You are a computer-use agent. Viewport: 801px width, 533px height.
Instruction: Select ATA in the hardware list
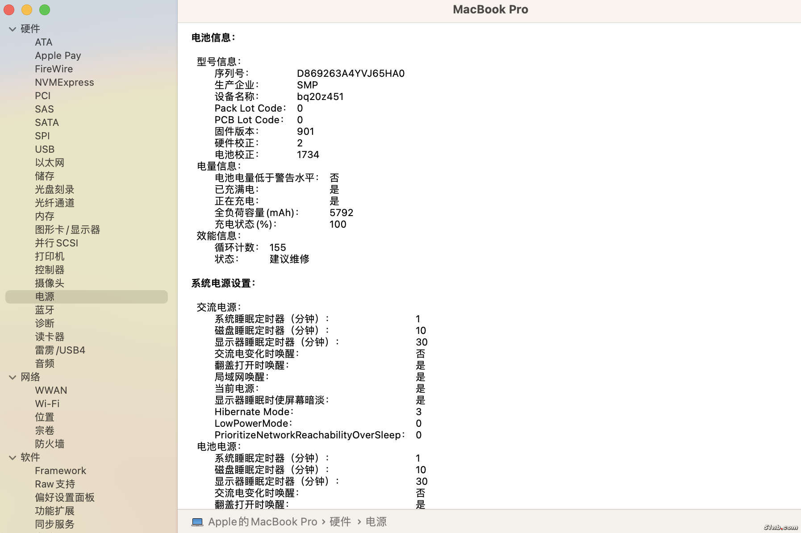click(44, 42)
